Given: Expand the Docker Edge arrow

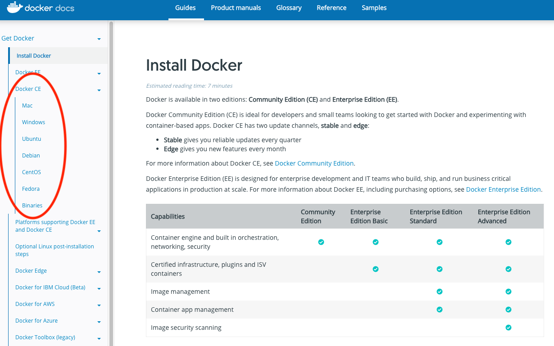Looking at the screenshot, I should coord(99,272).
